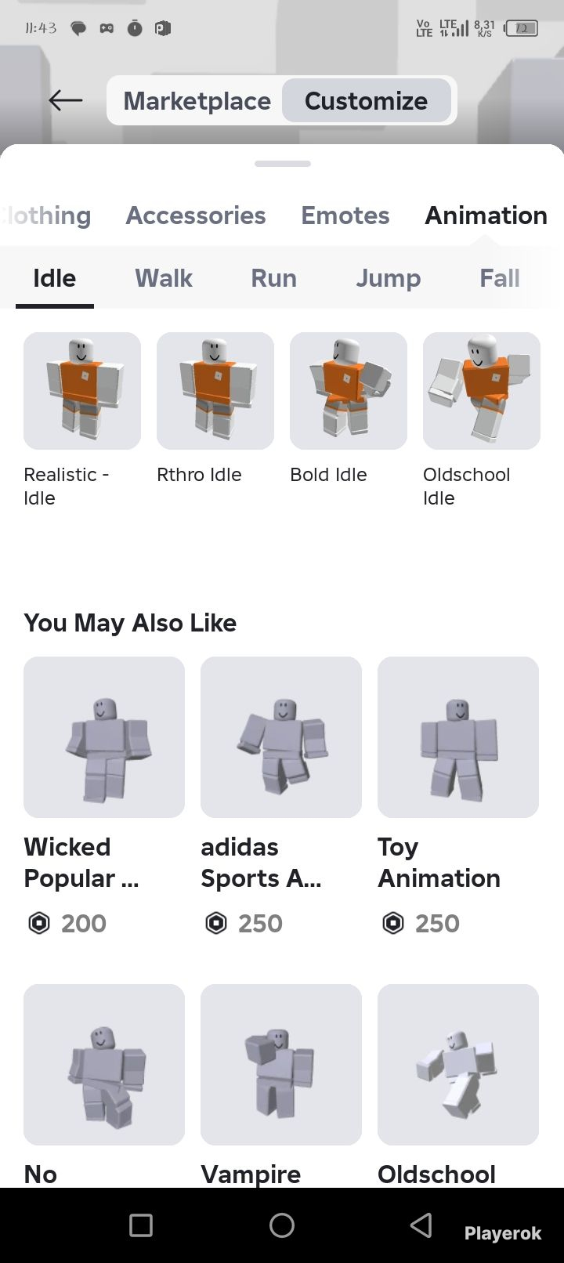Tap the Robux icon under Toy Animation
Screen dimensions: 564x1263
(x=392, y=924)
